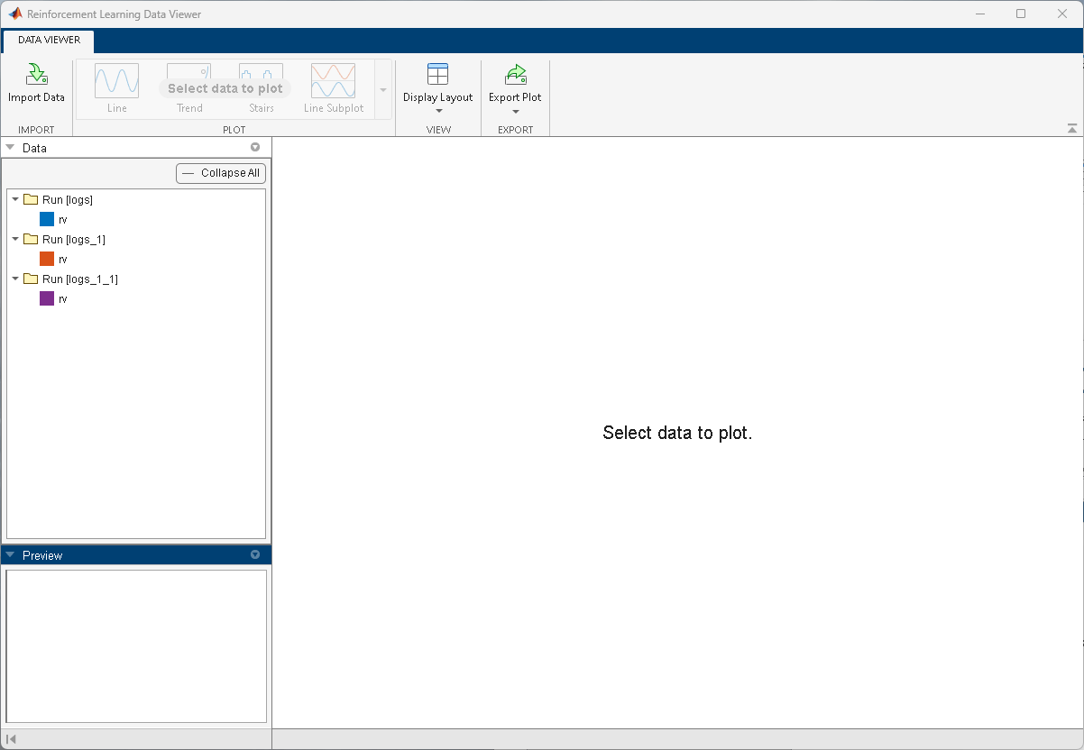
Task: Click the MATLAB logo in title bar
Action: (x=14, y=14)
